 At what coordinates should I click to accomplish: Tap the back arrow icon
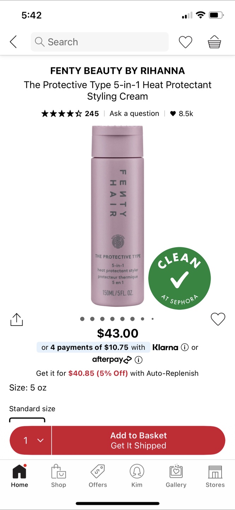(x=13, y=42)
